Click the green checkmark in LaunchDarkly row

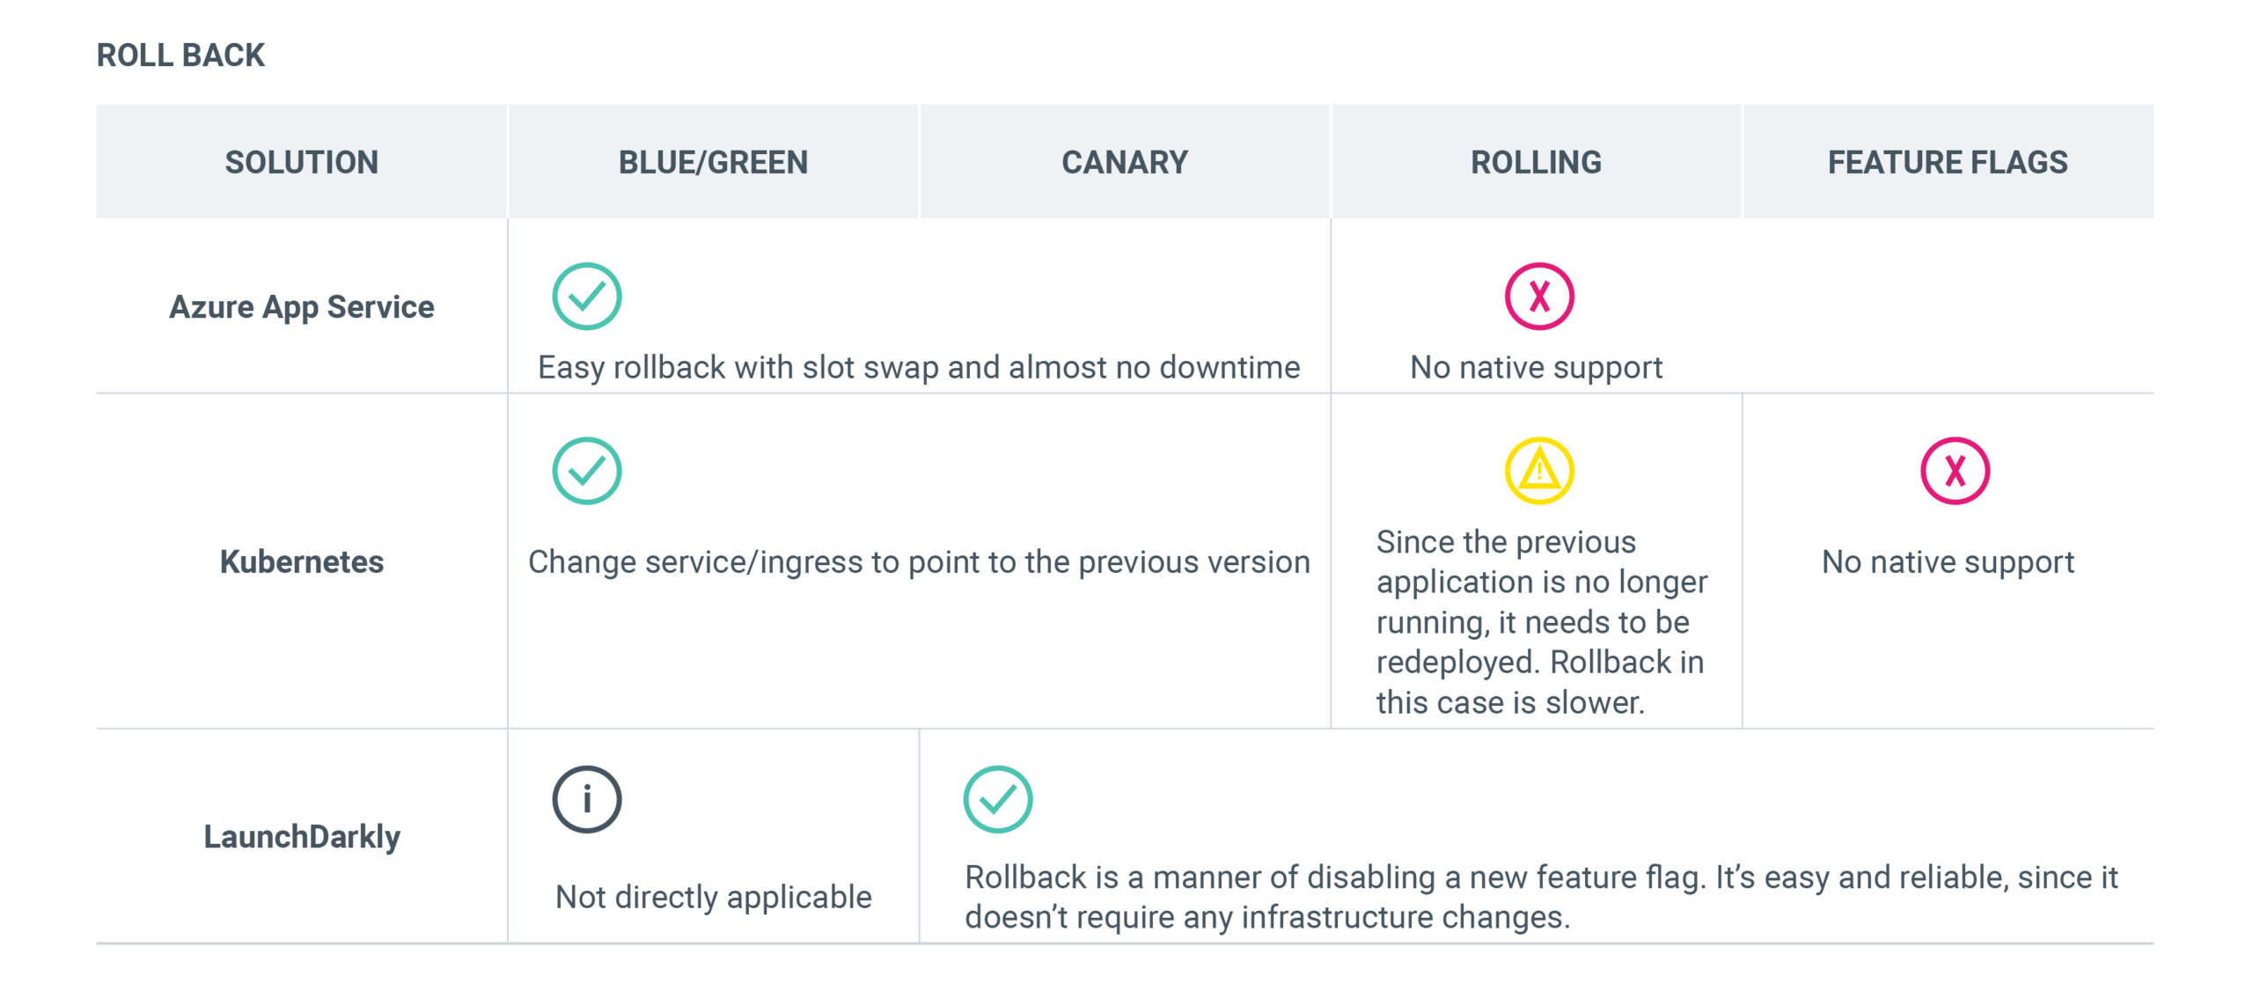[998, 799]
